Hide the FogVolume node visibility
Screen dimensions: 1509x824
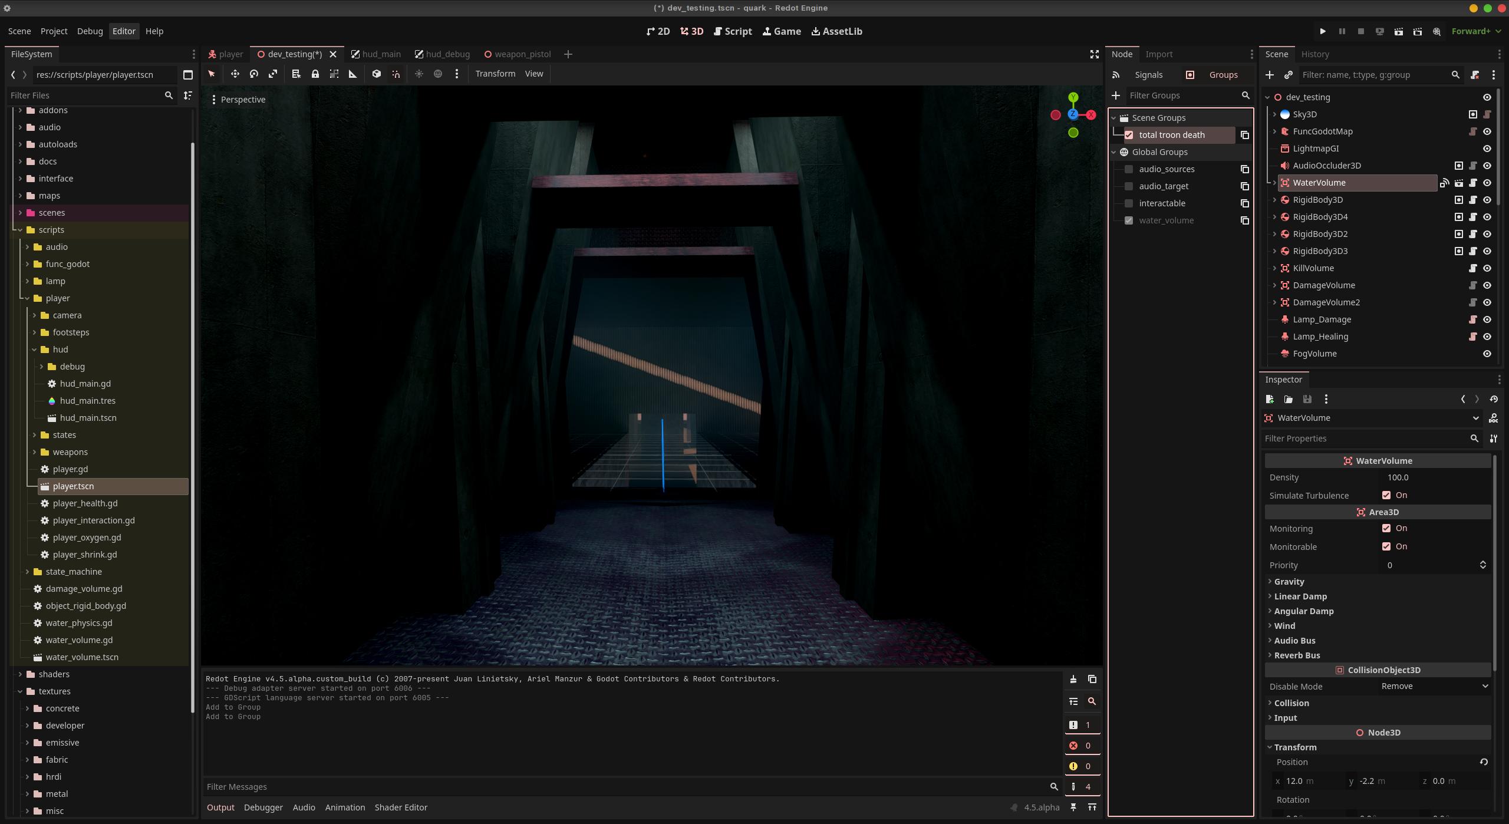click(x=1487, y=354)
